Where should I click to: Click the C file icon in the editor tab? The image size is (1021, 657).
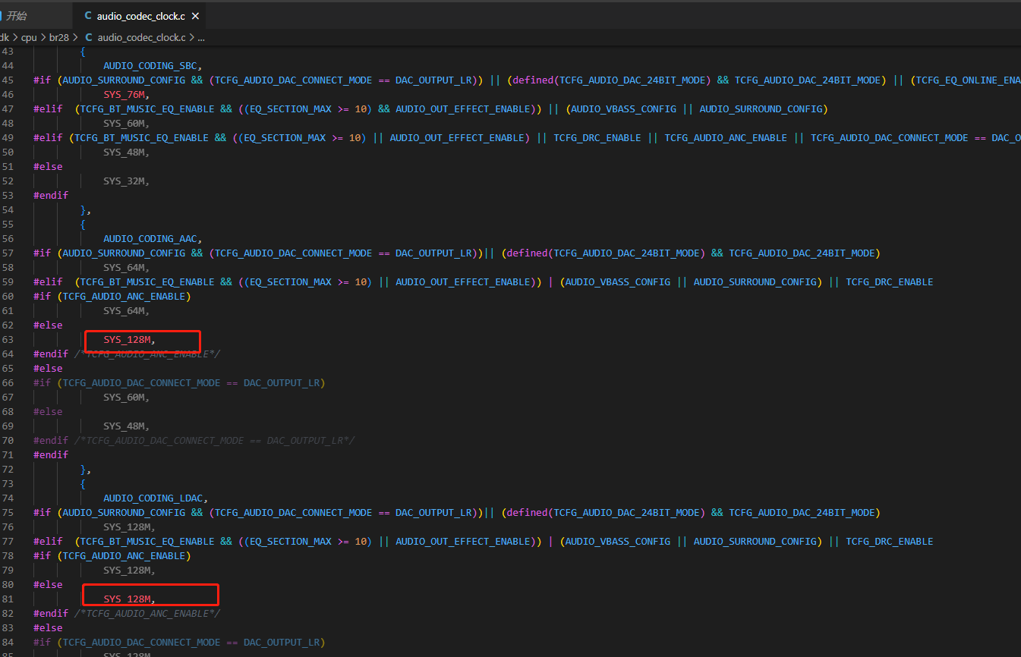pos(88,16)
